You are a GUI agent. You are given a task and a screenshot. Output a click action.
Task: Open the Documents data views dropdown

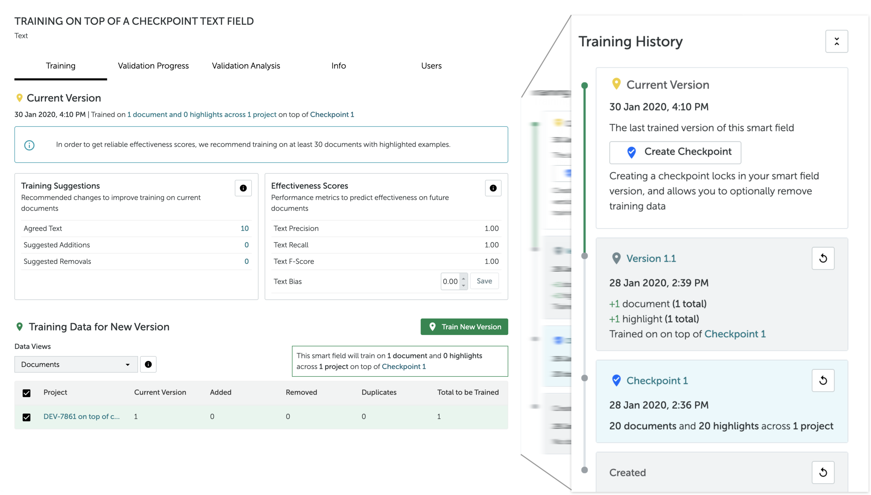click(x=76, y=364)
